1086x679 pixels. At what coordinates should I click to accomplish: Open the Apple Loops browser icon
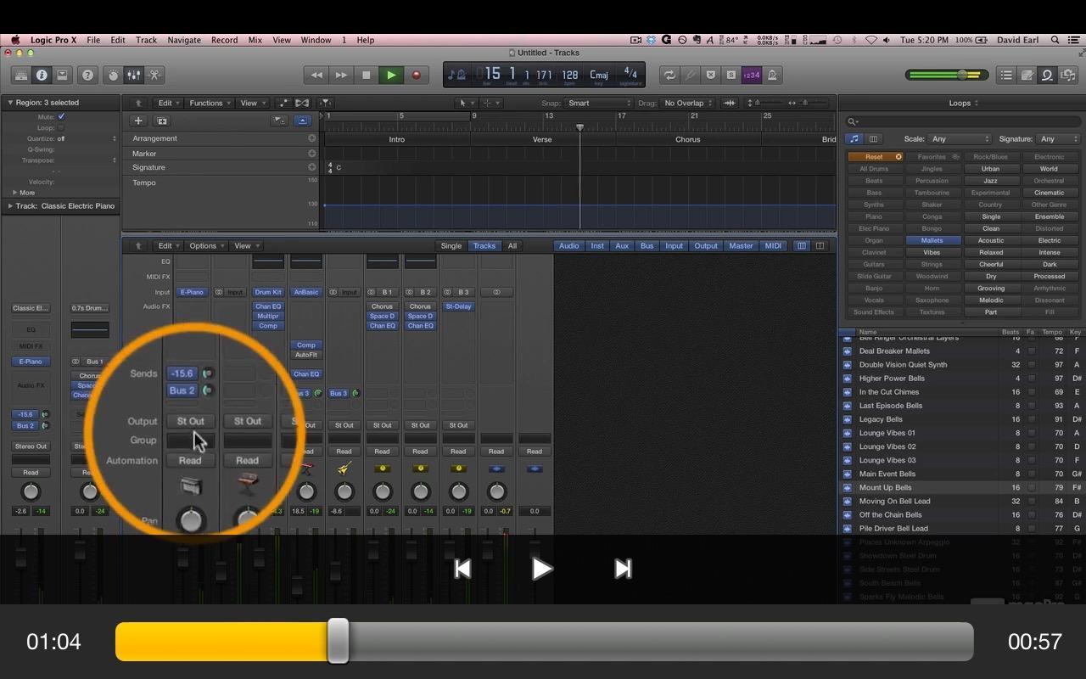coord(1047,75)
